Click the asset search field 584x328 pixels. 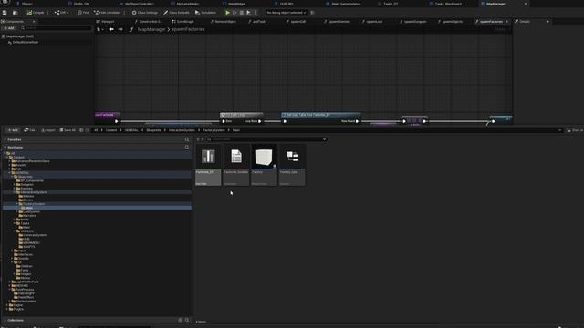click(x=267, y=139)
